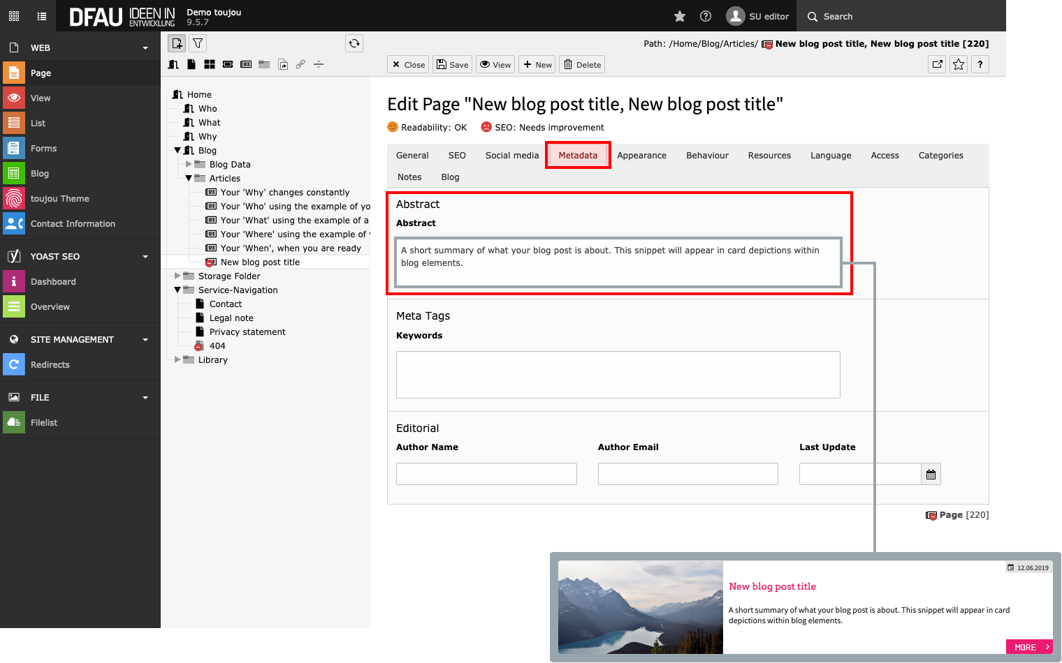Collapse the Blog tree node
Image resolution: width=1062 pixels, height=663 pixels.
177,151
